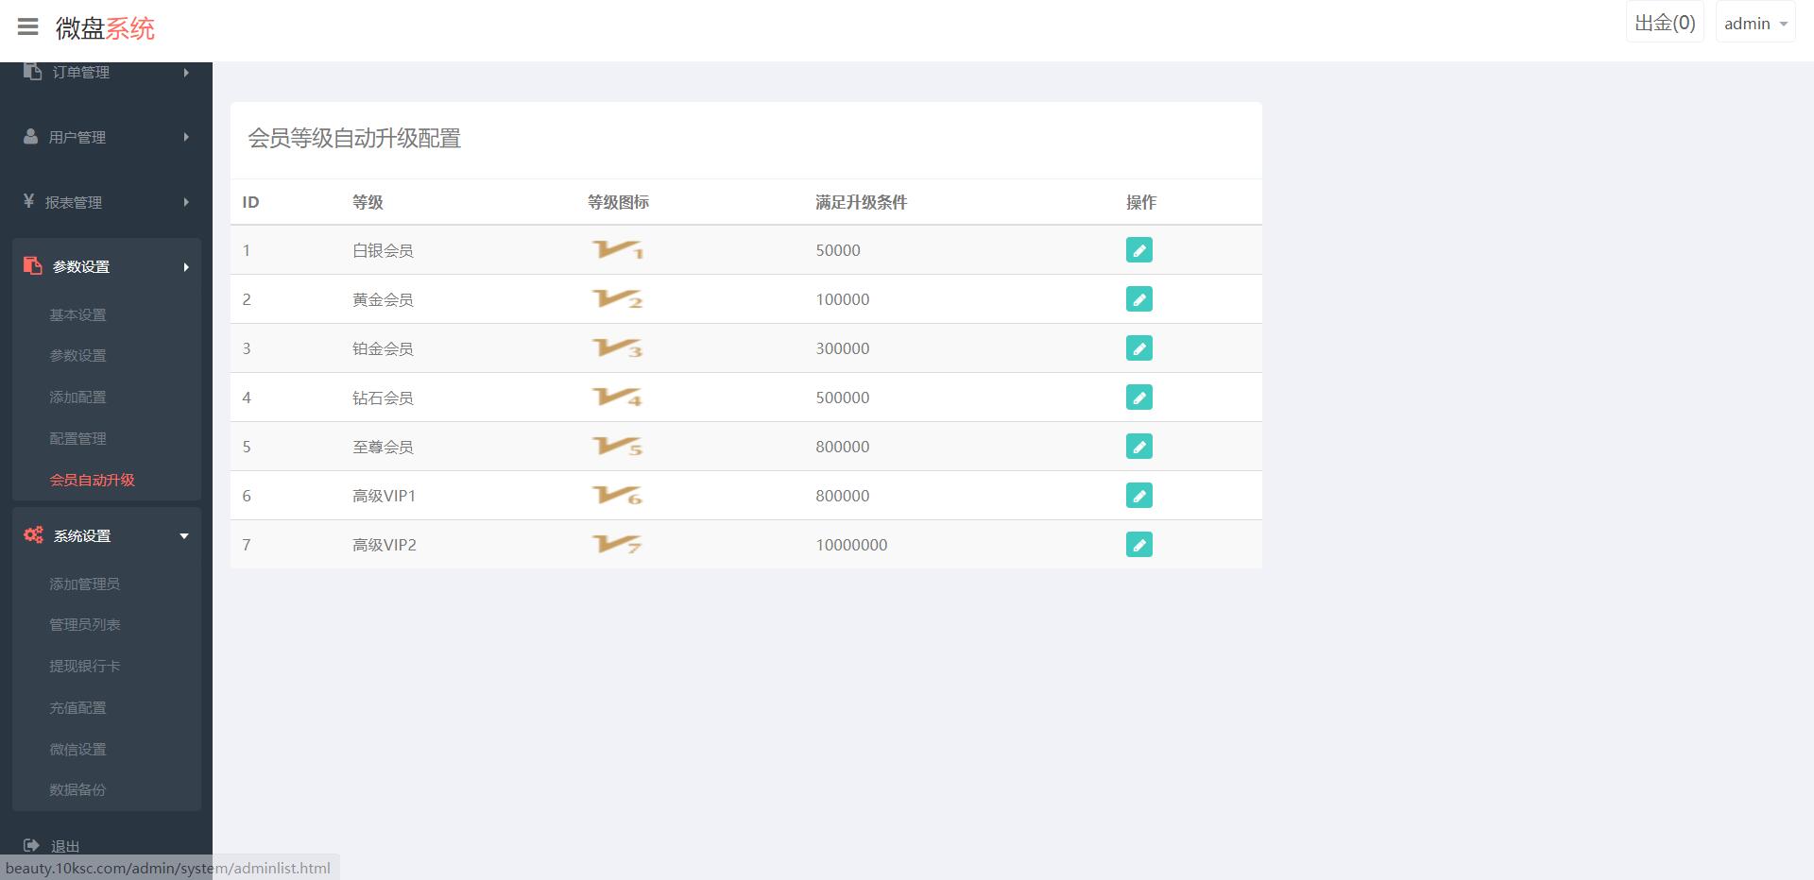The width and height of the screenshot is (1814, 880).
Task: Click the 高级VIP1 level name
Action: pyautogui.click(x=384, y=496)
